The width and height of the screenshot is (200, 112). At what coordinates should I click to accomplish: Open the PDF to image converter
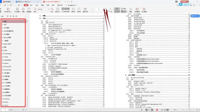click(17, 10)
